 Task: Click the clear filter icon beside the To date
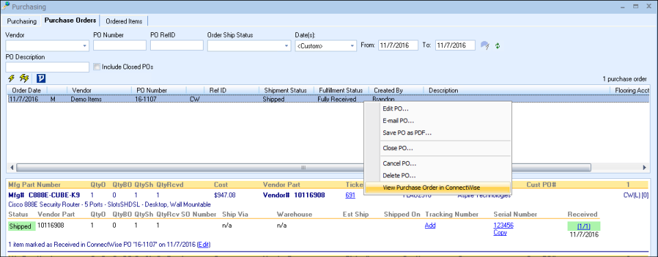point(485,45)
